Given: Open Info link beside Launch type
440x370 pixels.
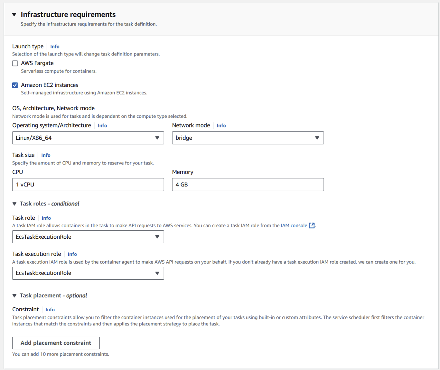Looking at the screenshot, I should coord(55,46).
